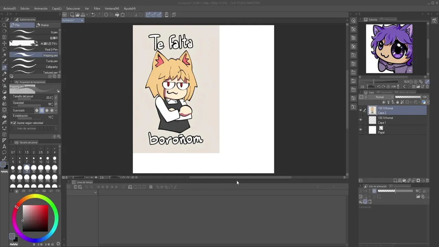
Task: Switch to the Marker subtool tab
Action: click(x=48, y=25)
